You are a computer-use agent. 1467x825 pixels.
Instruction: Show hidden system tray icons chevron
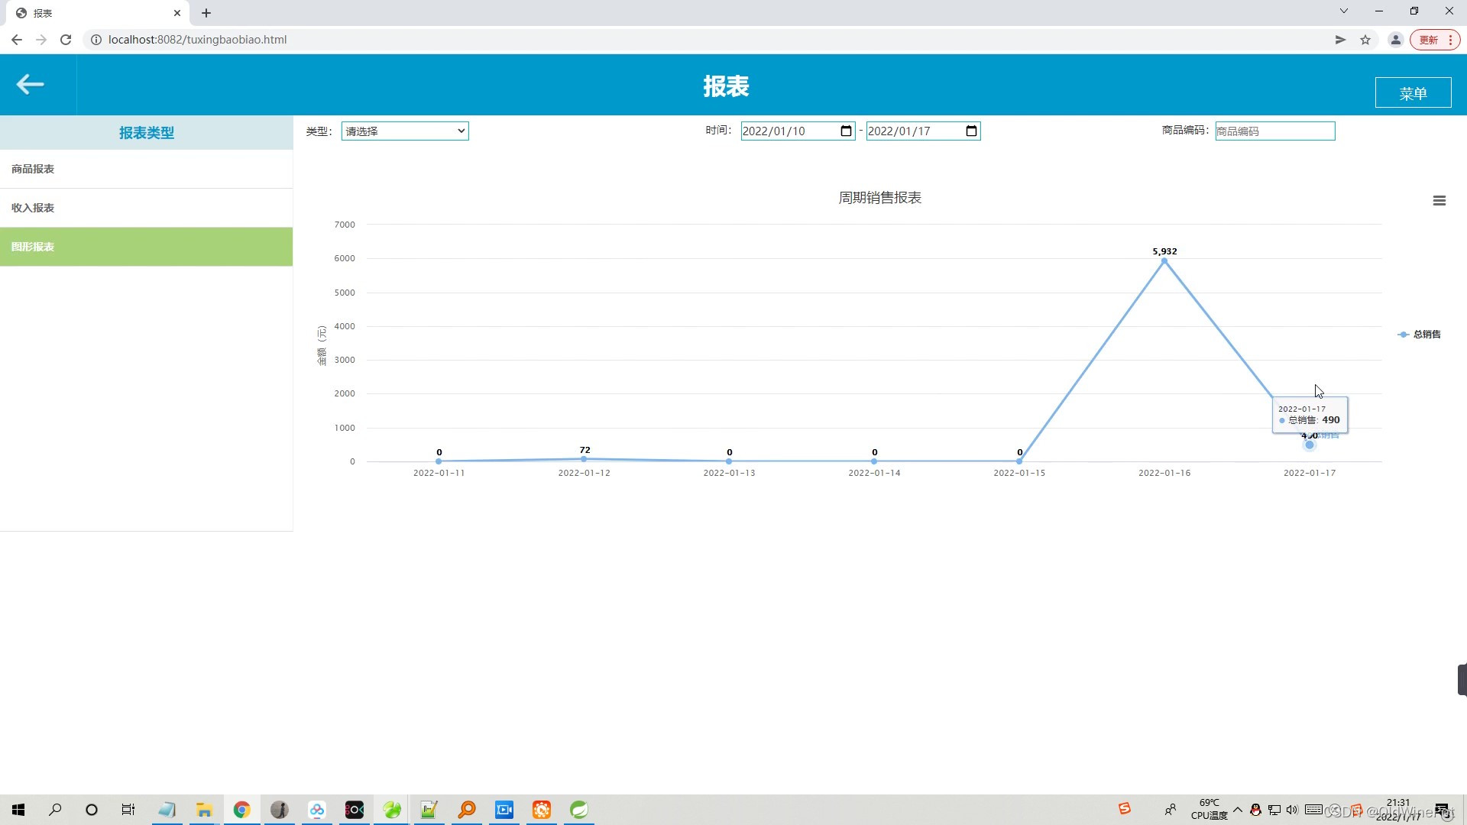tap(1237, 810)
